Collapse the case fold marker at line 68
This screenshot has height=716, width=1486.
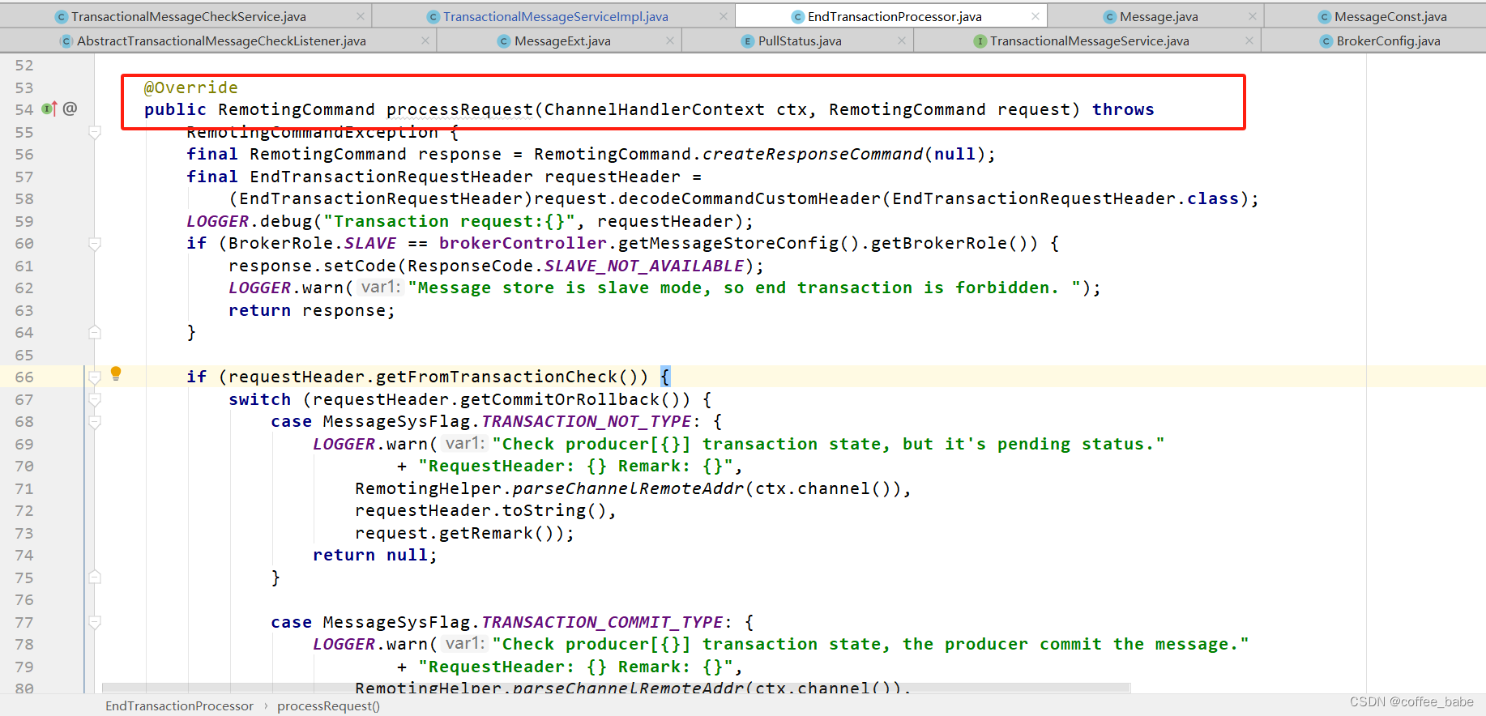tap(95, 422)
